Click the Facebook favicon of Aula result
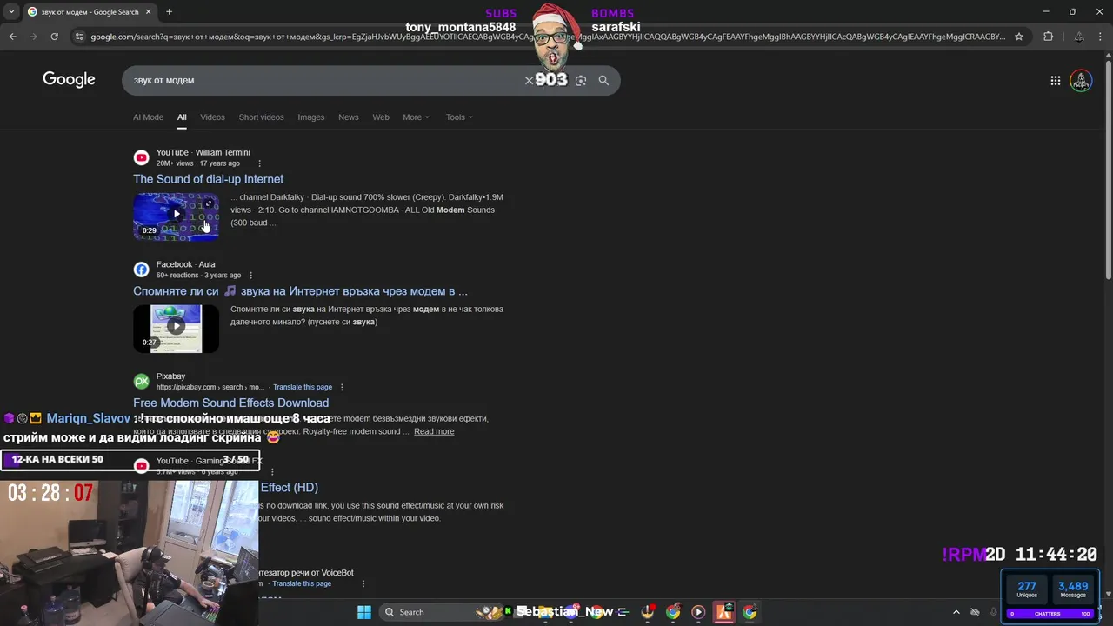 click(141, 270)
